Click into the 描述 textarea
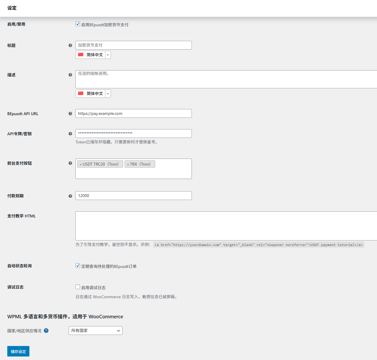The image size is (377, 360). 226,79
